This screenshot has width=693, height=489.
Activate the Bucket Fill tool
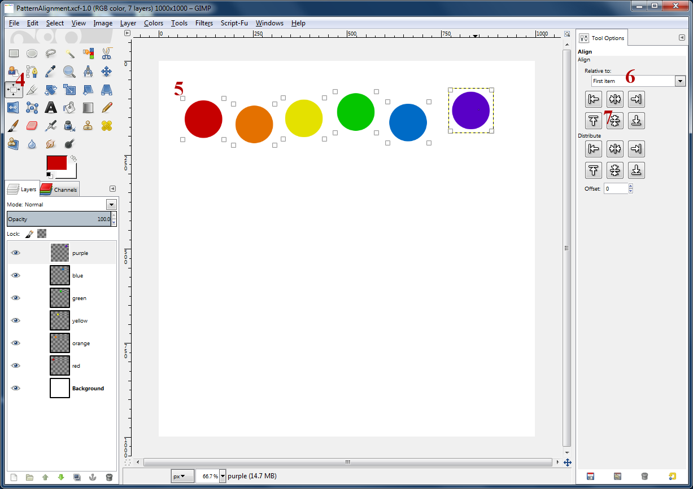tap(69, 107)
